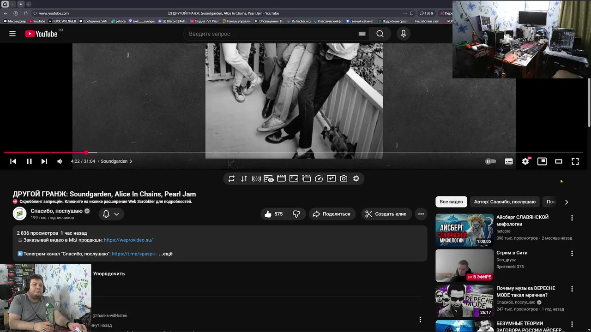Mute the video volume speaker icon
Image resolution: width=591 pixels, height=332 pixels.
(60, 161)
